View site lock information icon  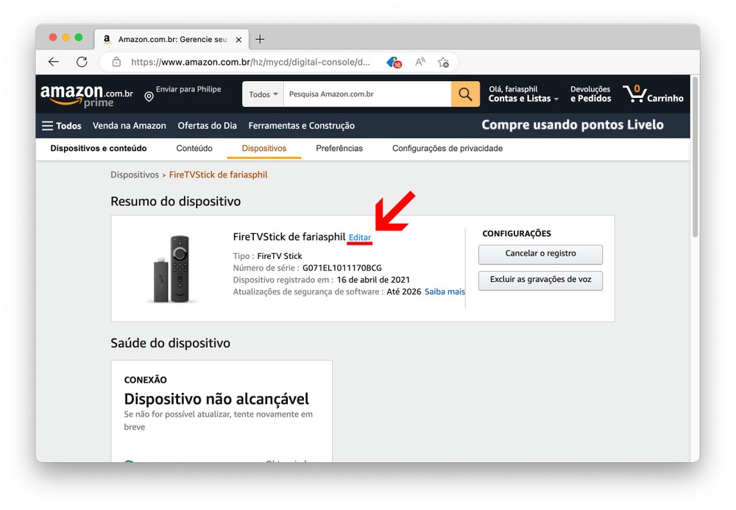pyautogui.click(x=116, y=62)
